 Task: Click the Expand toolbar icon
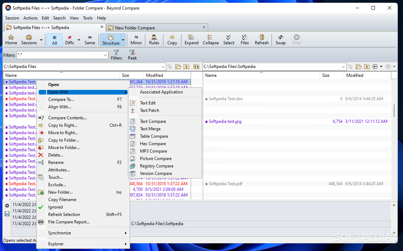(x=191, y=40)
